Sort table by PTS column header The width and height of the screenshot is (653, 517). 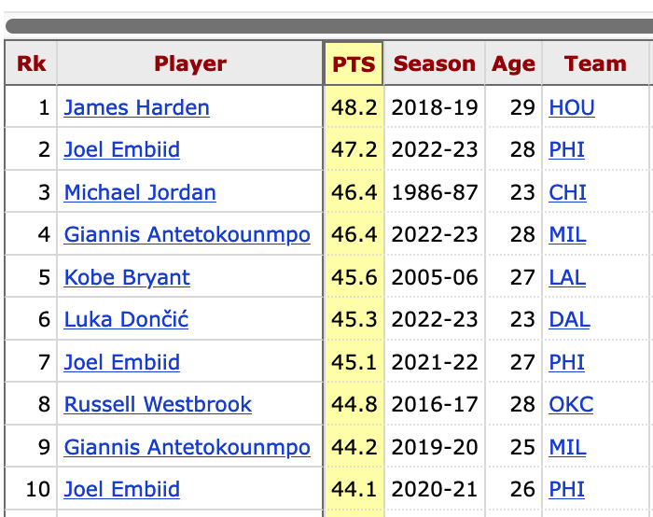click(354, 64)
